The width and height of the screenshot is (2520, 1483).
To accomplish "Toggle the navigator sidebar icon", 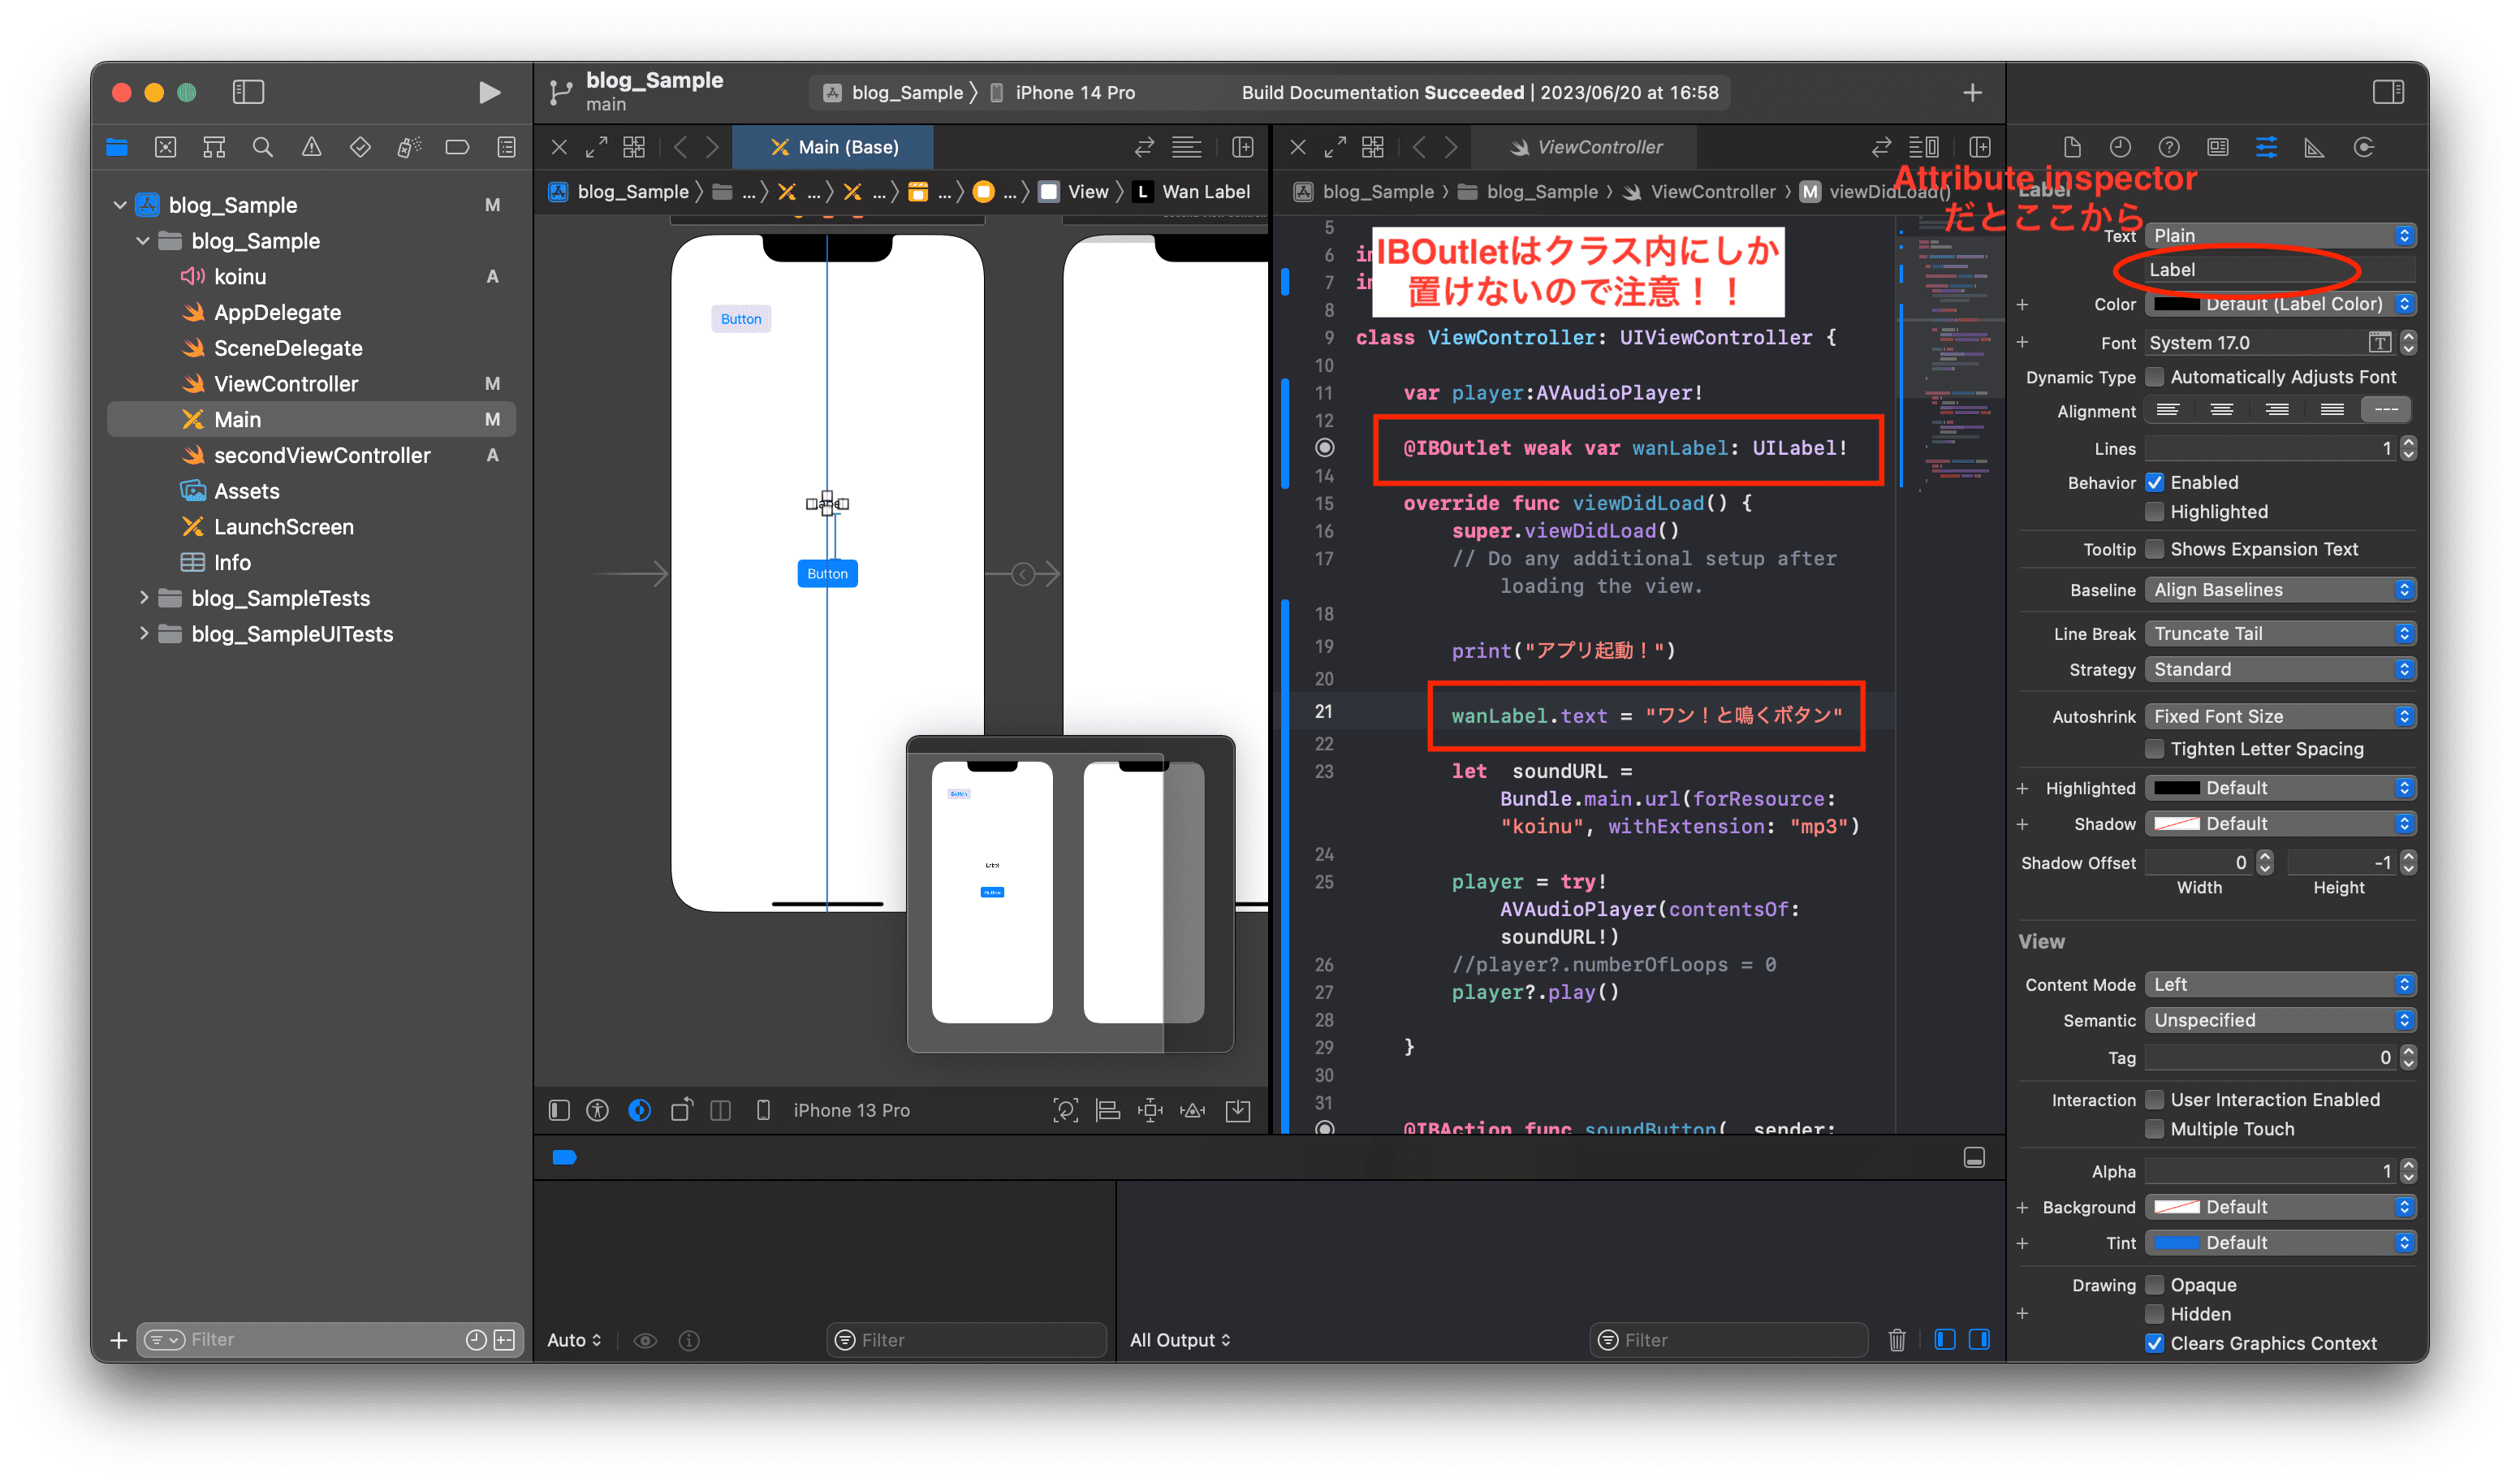I will [248, 92].
